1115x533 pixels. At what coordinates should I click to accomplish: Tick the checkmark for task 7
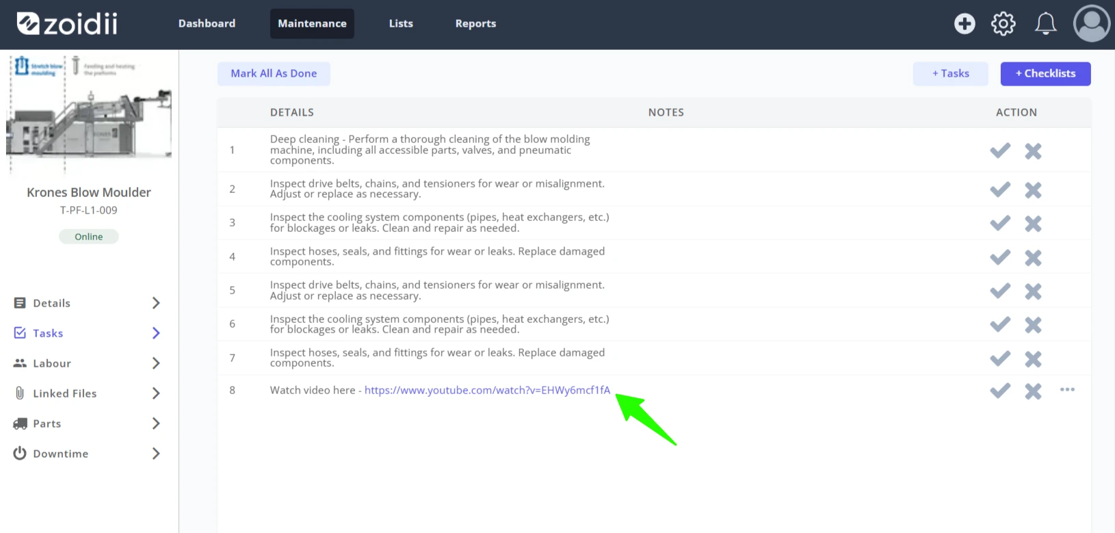click(x=1000, y=359)
